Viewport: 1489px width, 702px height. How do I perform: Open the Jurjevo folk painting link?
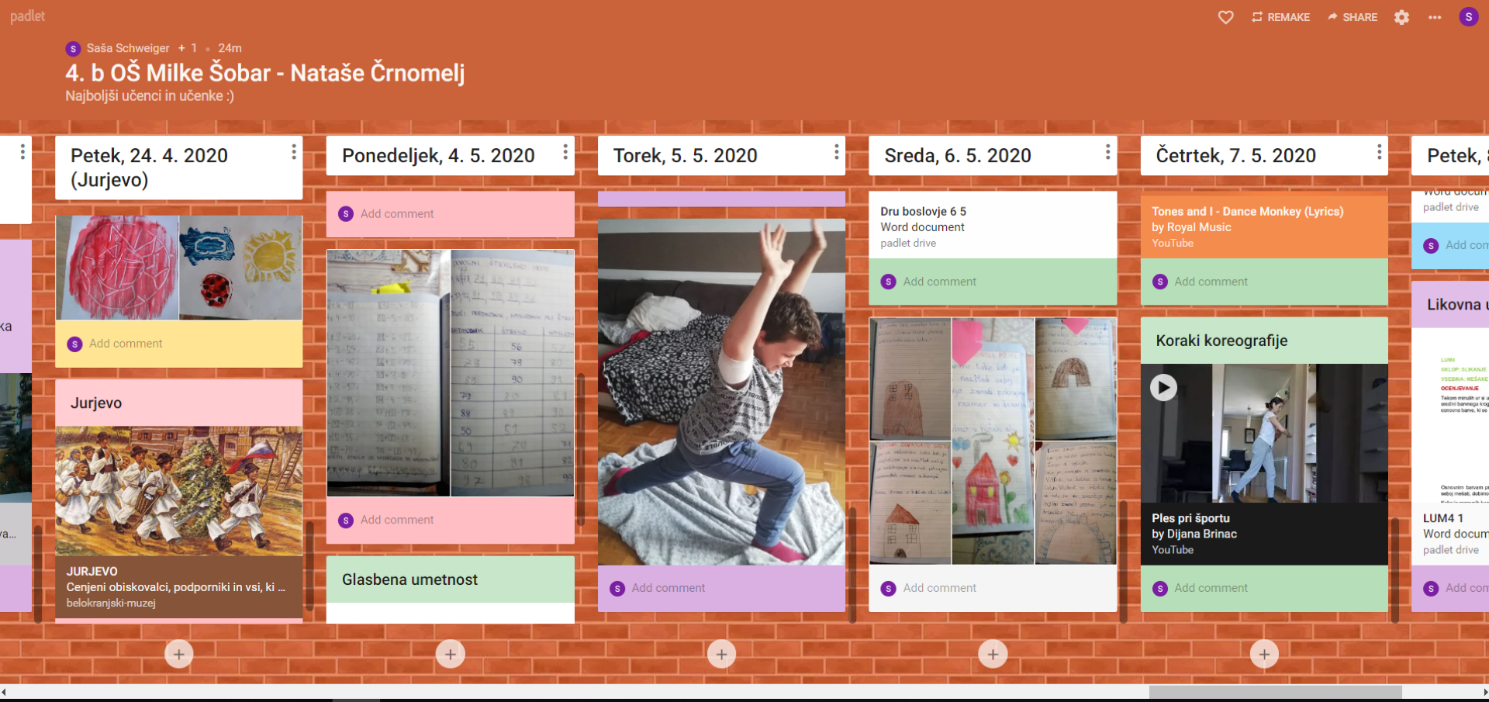(179, 490)
